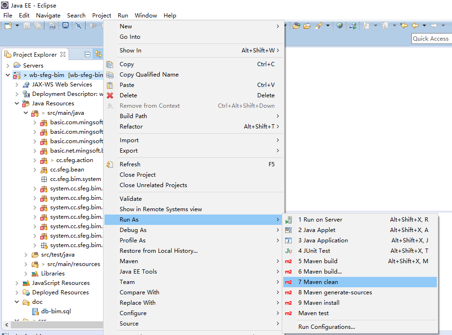
Task: Select 3 Java Application run option
Action: click(x=360, y=241)
